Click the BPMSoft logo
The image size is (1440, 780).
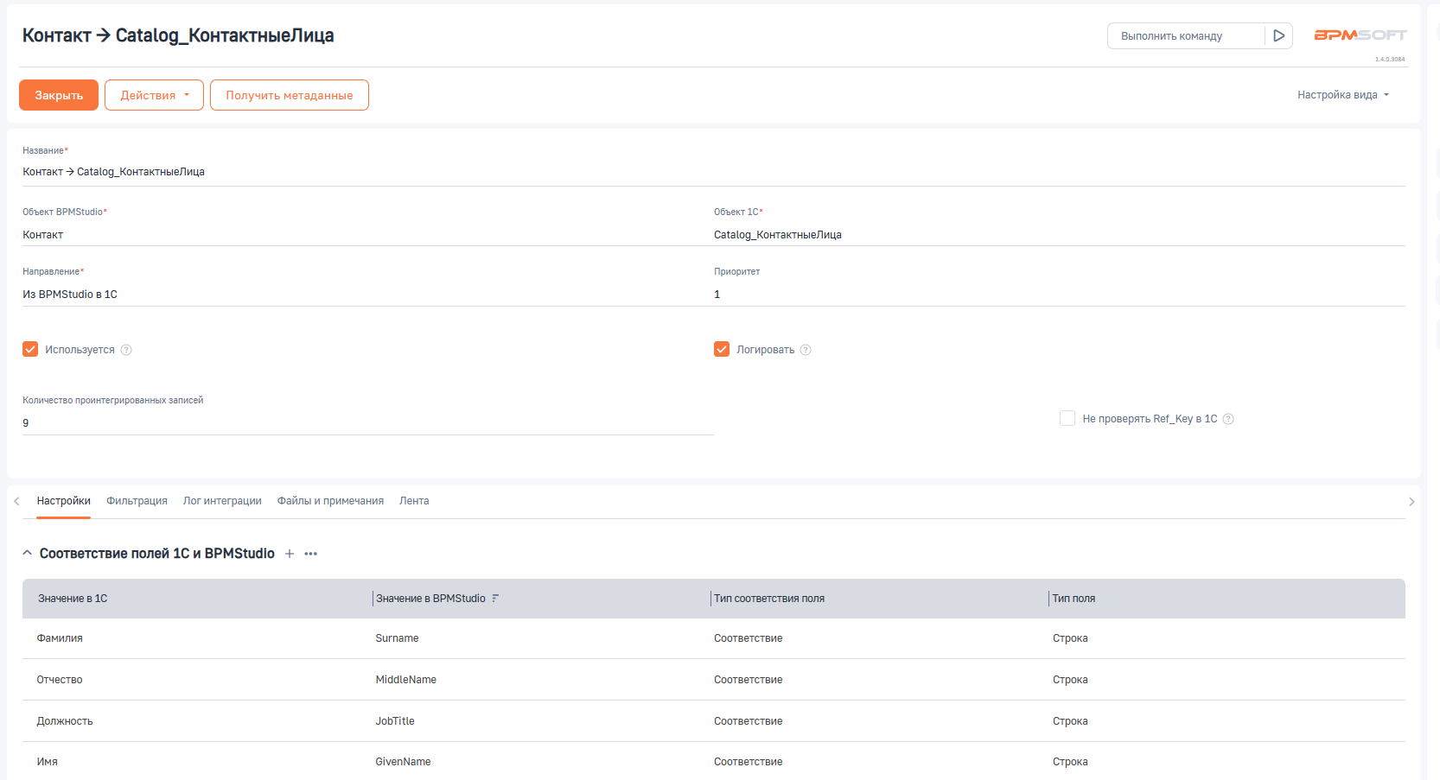[1360, 35]
